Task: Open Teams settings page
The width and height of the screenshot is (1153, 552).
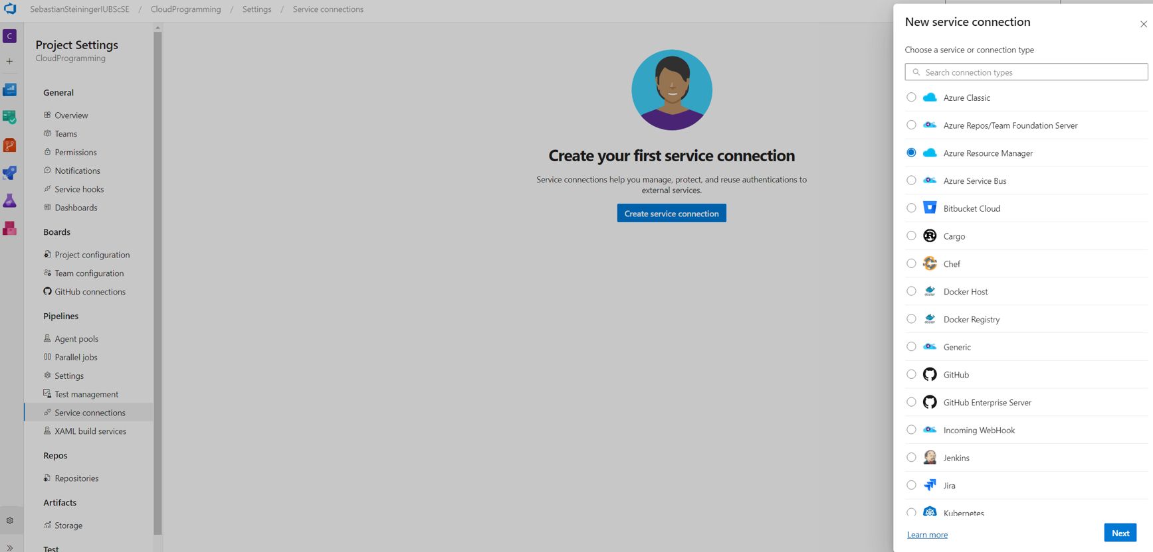Action: (66, 134)
